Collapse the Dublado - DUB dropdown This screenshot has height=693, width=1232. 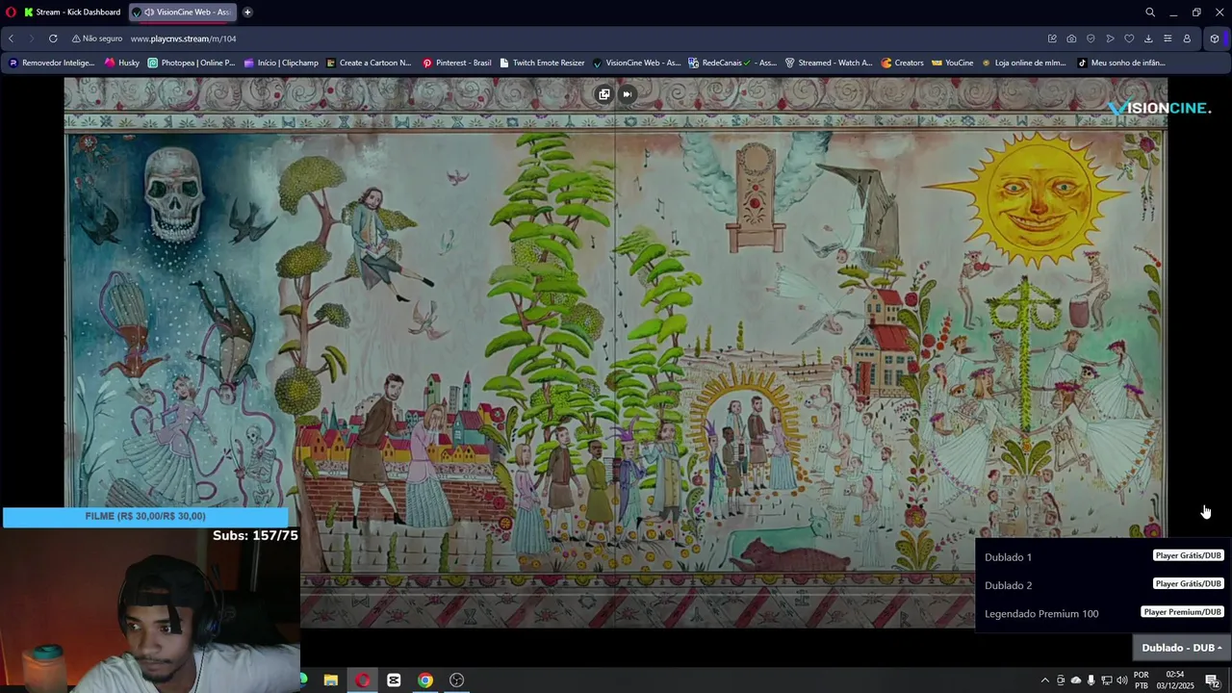1182,648
